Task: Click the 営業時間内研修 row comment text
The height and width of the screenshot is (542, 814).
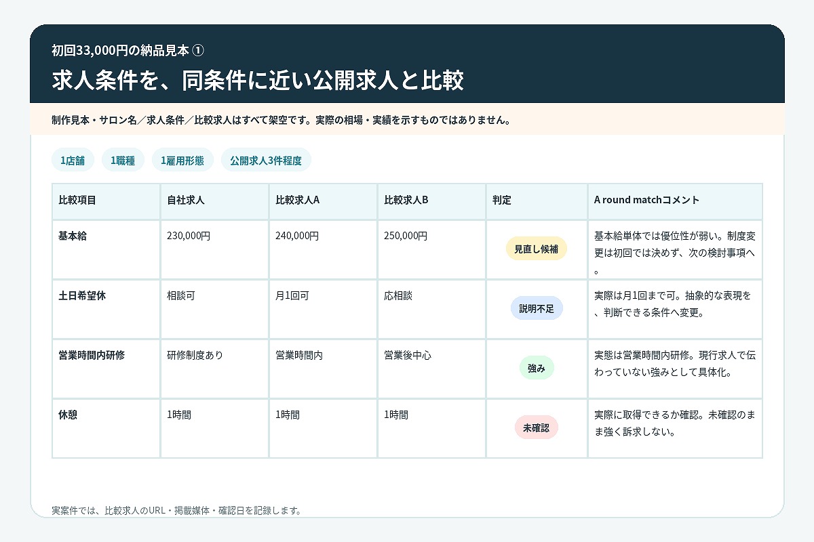Action: pyautogui.click(x=674, y=364)
